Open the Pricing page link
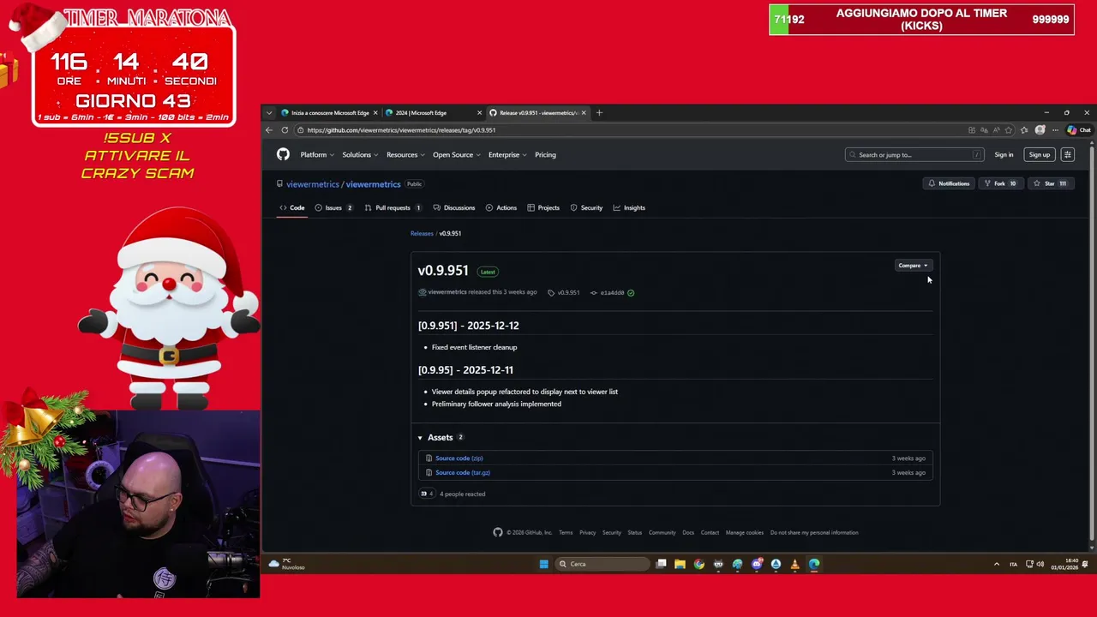The height and width of the screenshot is (617, 1097). coord(545,155)
